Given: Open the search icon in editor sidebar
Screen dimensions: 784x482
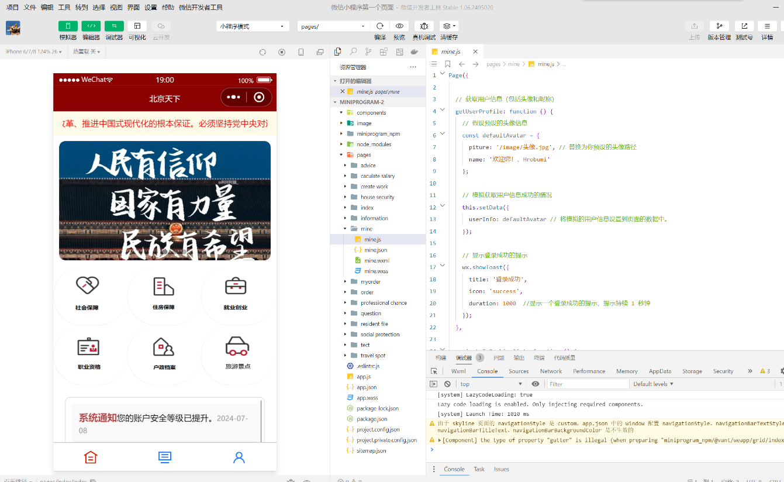Looking at the screenshot, I should pos(353,51).
